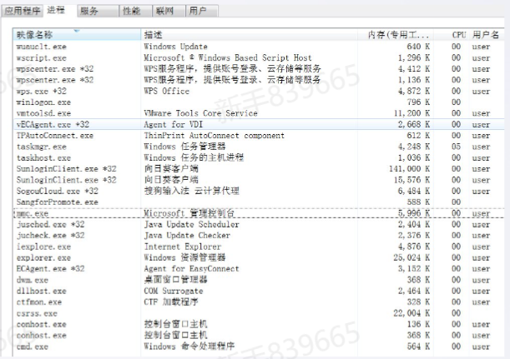
Task: Sort by 描述 column header
Action: click(249, 34)
